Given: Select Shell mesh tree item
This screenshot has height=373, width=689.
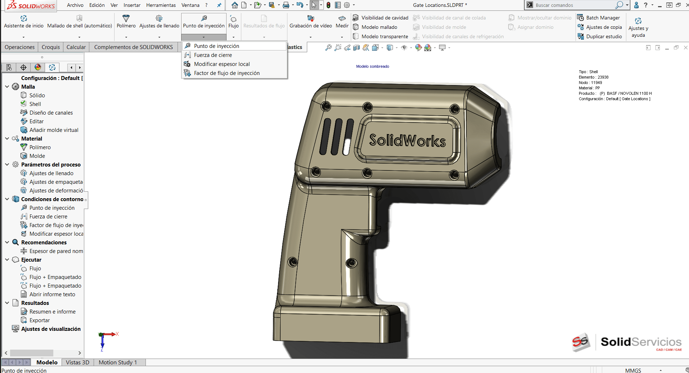Looking at the screenshot, I should [x=31, y=104].
